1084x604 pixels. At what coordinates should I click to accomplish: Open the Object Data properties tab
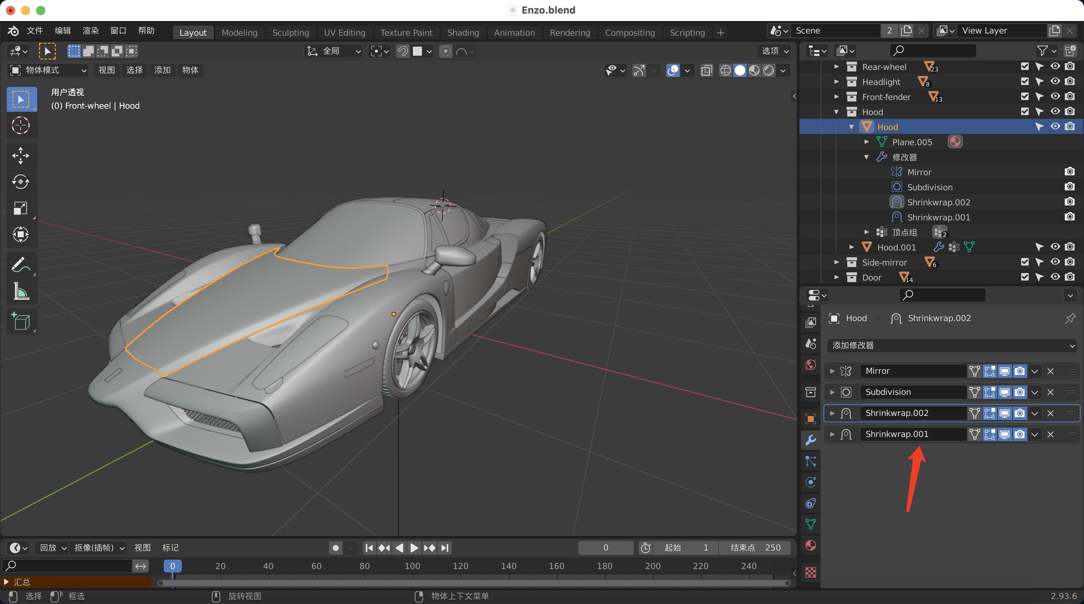click(810, 525)
